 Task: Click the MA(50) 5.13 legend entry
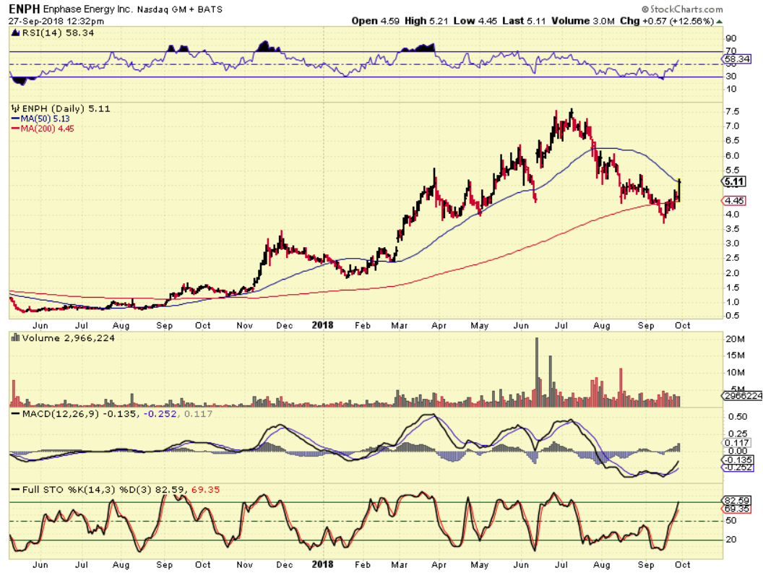point(40,119)
